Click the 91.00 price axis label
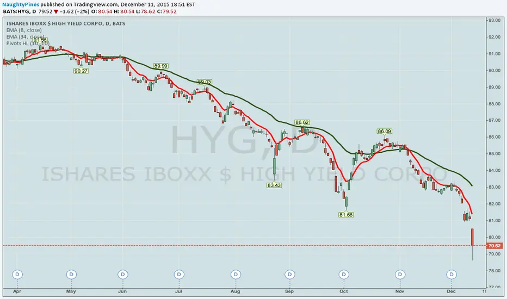This screenshot has height=299, width=507. 494,54
